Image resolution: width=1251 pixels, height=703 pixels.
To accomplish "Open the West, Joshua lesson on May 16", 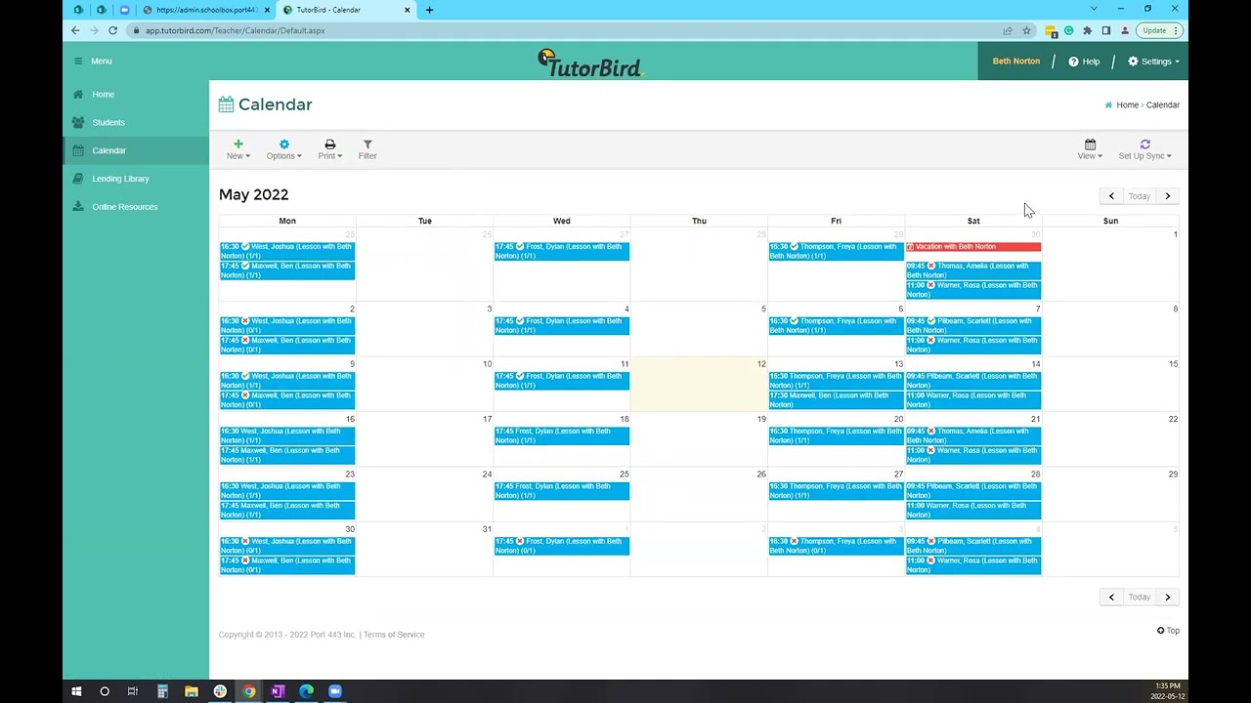I will tap(287, 436).
